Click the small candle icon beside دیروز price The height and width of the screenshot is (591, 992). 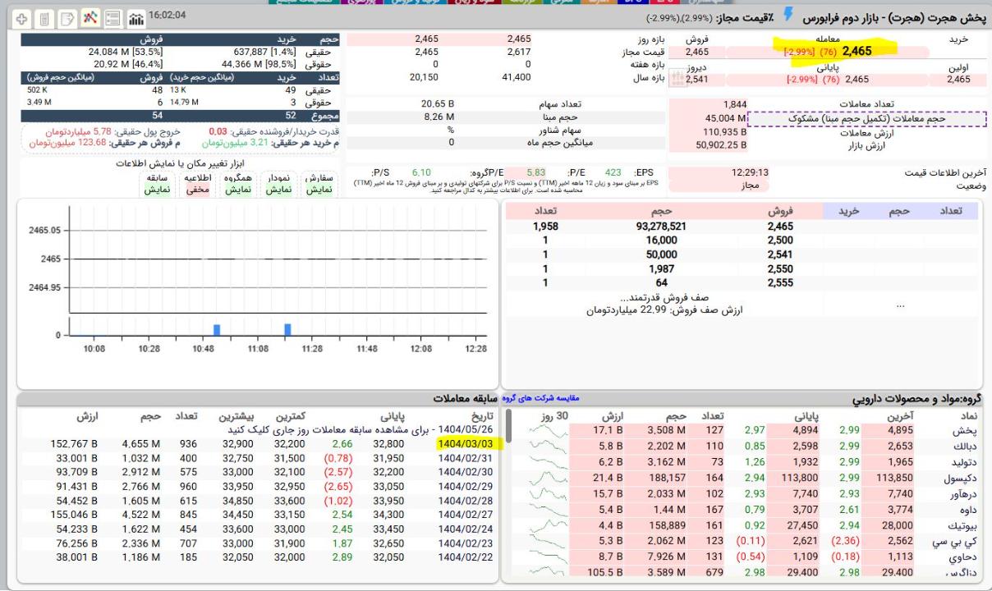coord(677,80)
